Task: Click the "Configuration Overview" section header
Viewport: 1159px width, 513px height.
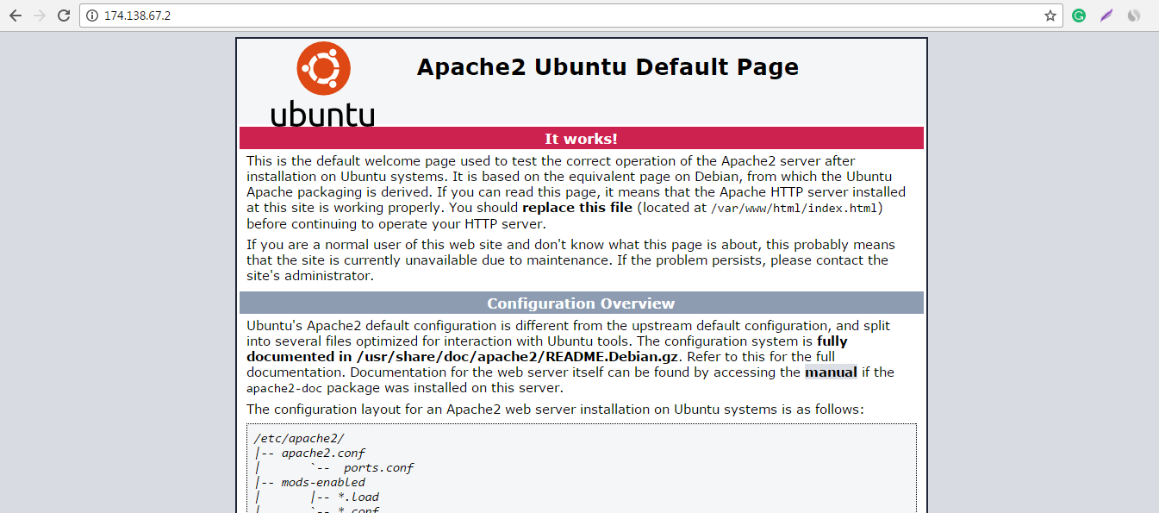Action: tap(581, 303)
